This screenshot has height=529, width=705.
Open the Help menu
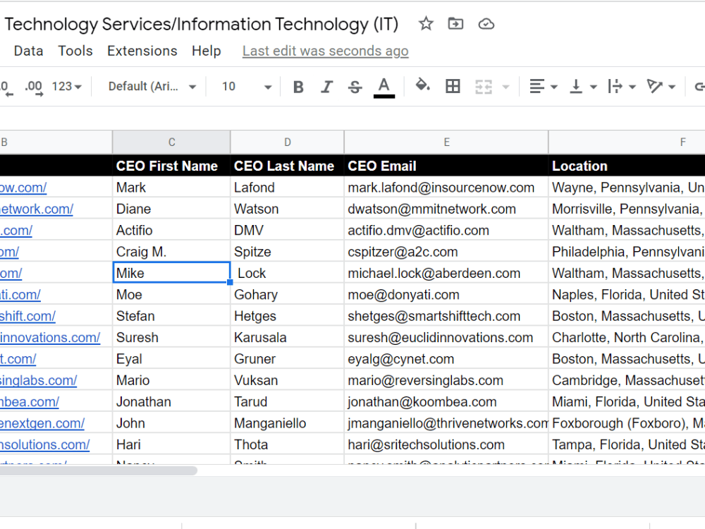click(x=207, y=51)
